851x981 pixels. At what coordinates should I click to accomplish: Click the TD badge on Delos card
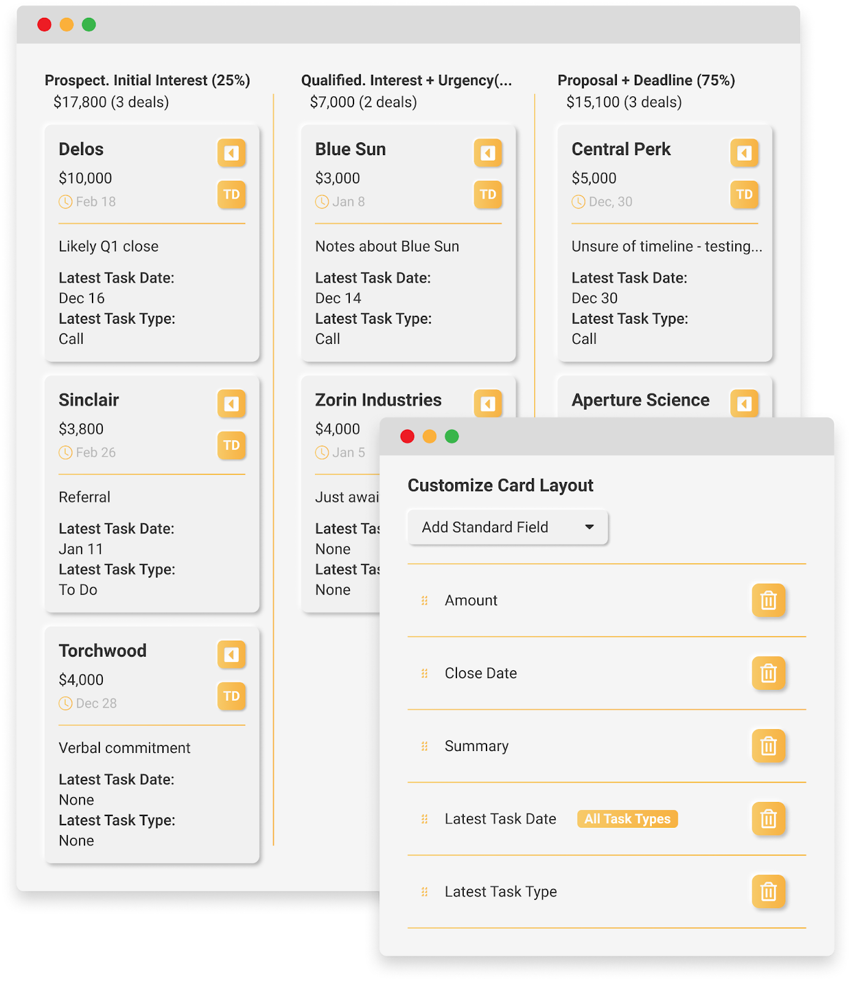point(232,194)
